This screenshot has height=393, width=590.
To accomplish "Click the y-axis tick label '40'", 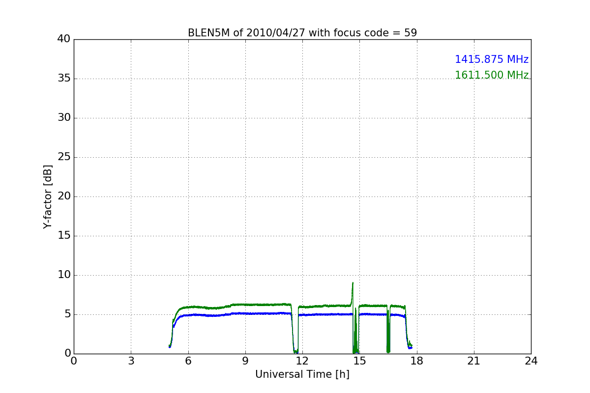I will point(64,39).
